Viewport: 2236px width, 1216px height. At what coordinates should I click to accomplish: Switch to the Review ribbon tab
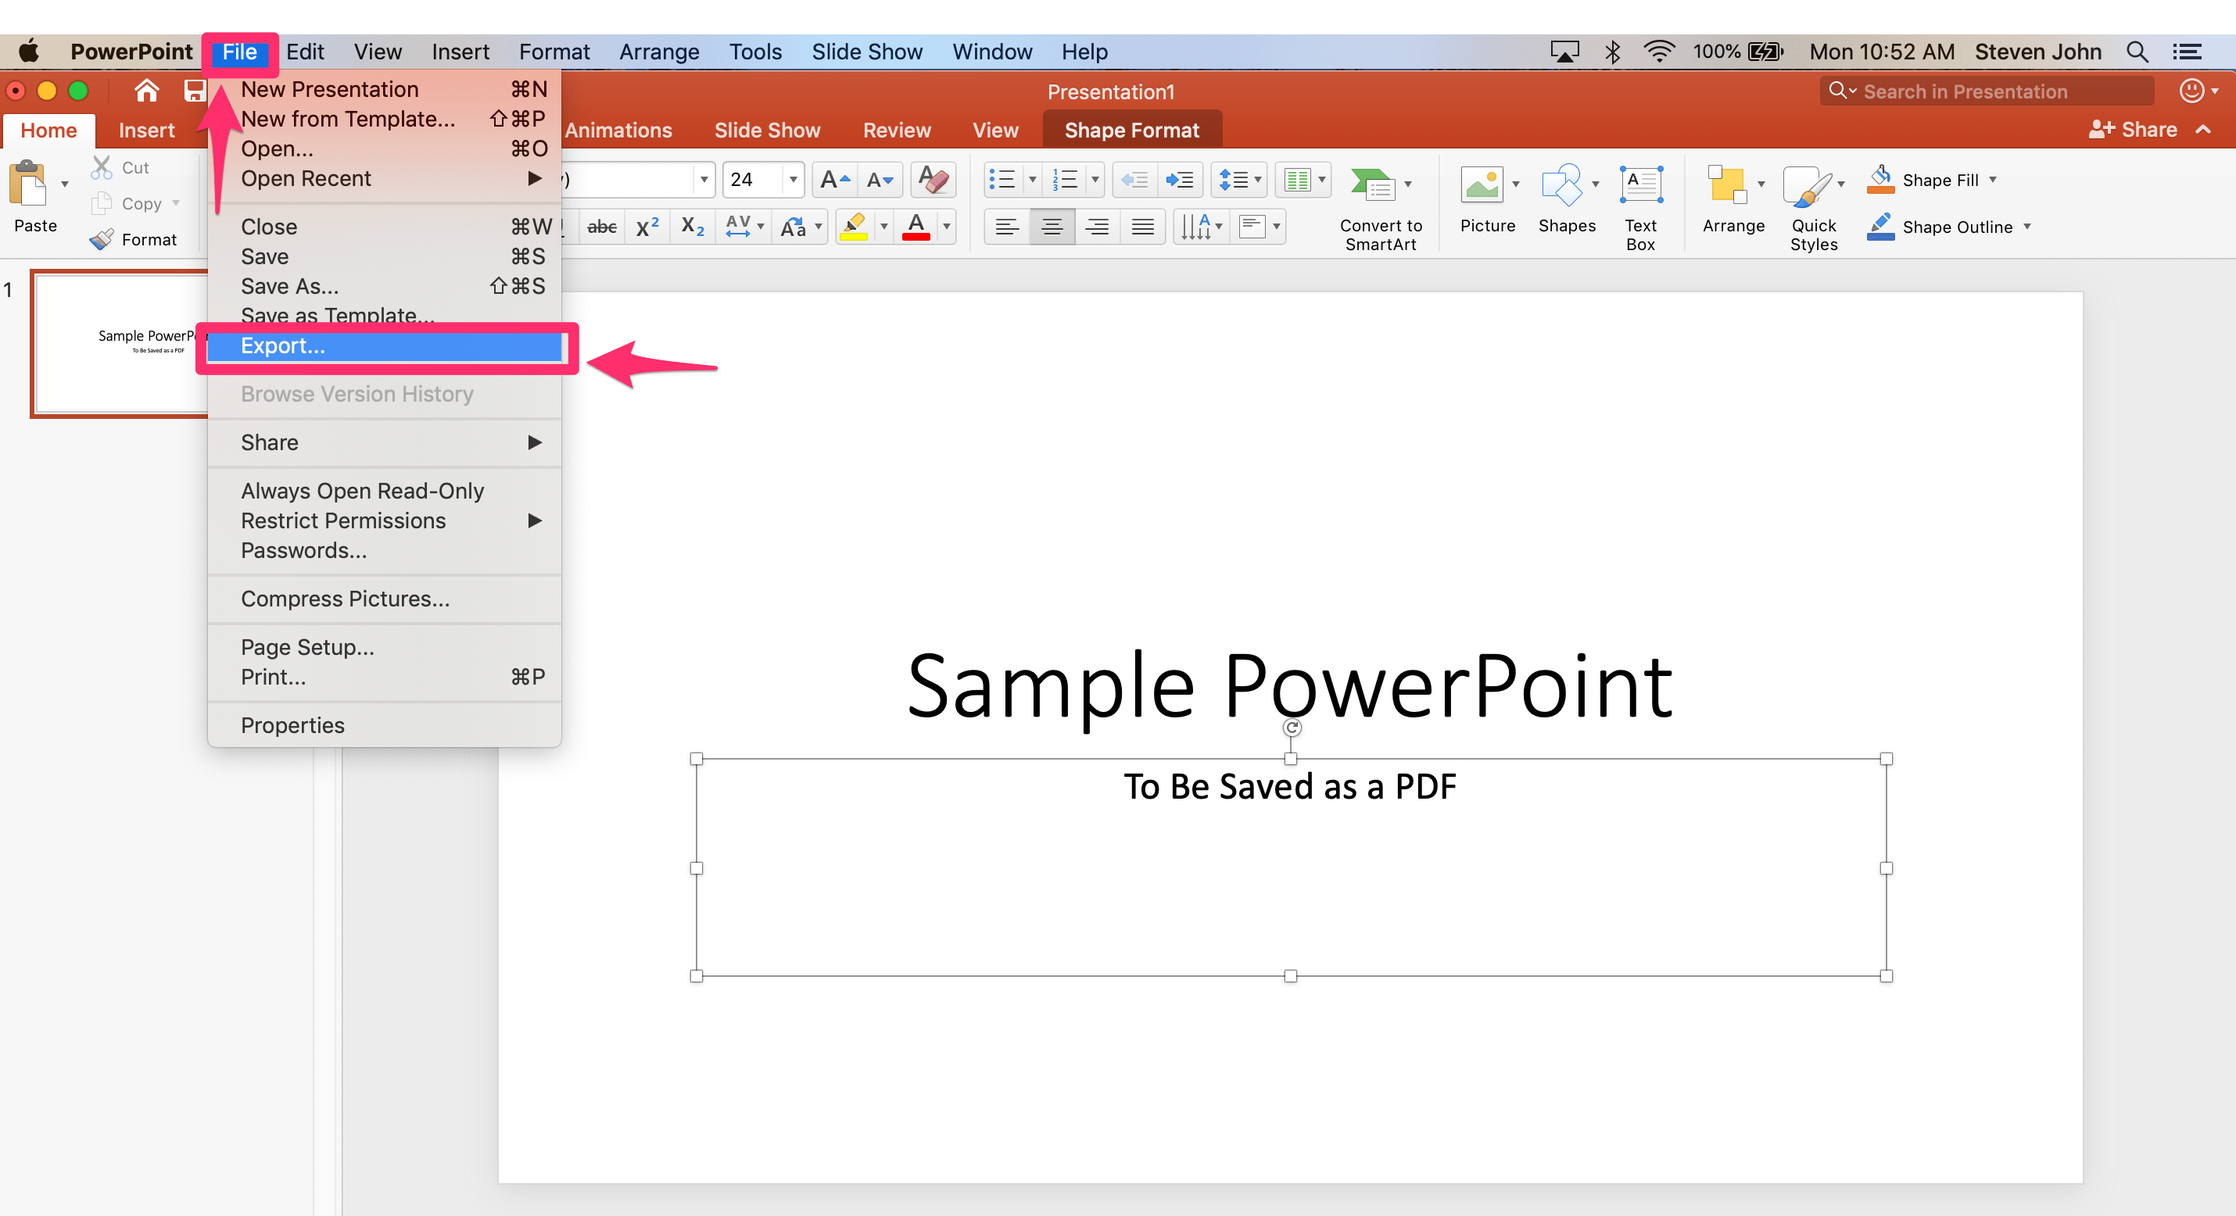896,131
